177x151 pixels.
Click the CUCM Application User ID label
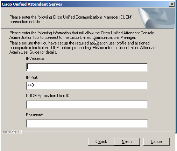pos(48,96)
